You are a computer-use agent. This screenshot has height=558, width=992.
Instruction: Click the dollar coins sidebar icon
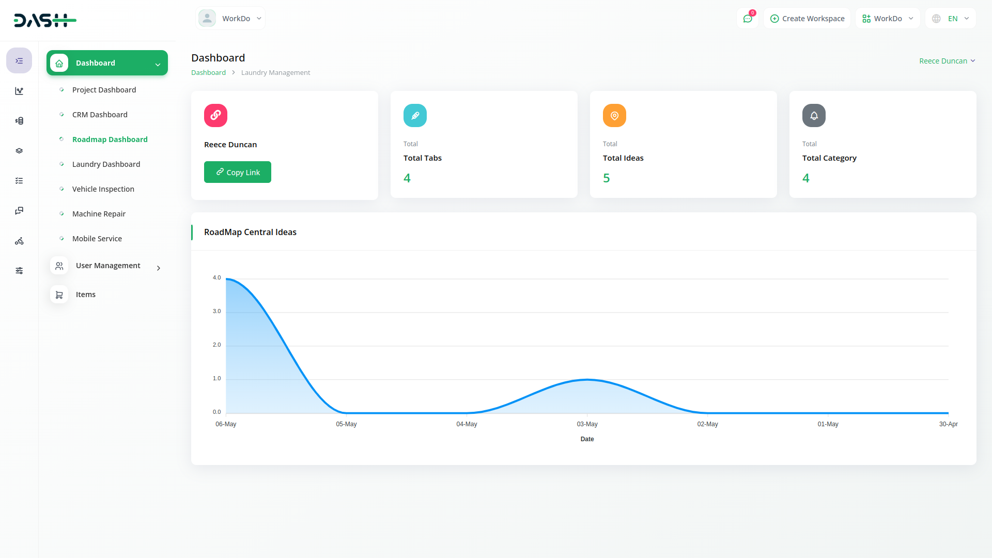coord(19,121)
